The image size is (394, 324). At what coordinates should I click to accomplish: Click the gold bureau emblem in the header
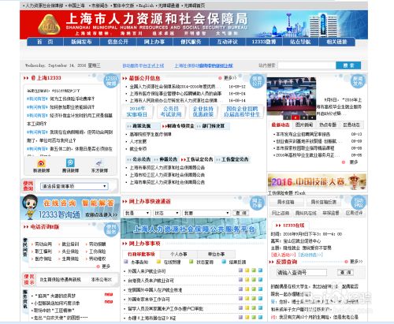[49, 25]
